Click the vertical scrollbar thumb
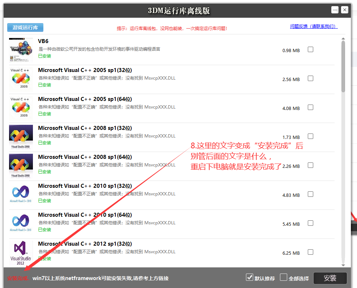 click(343, 67)
